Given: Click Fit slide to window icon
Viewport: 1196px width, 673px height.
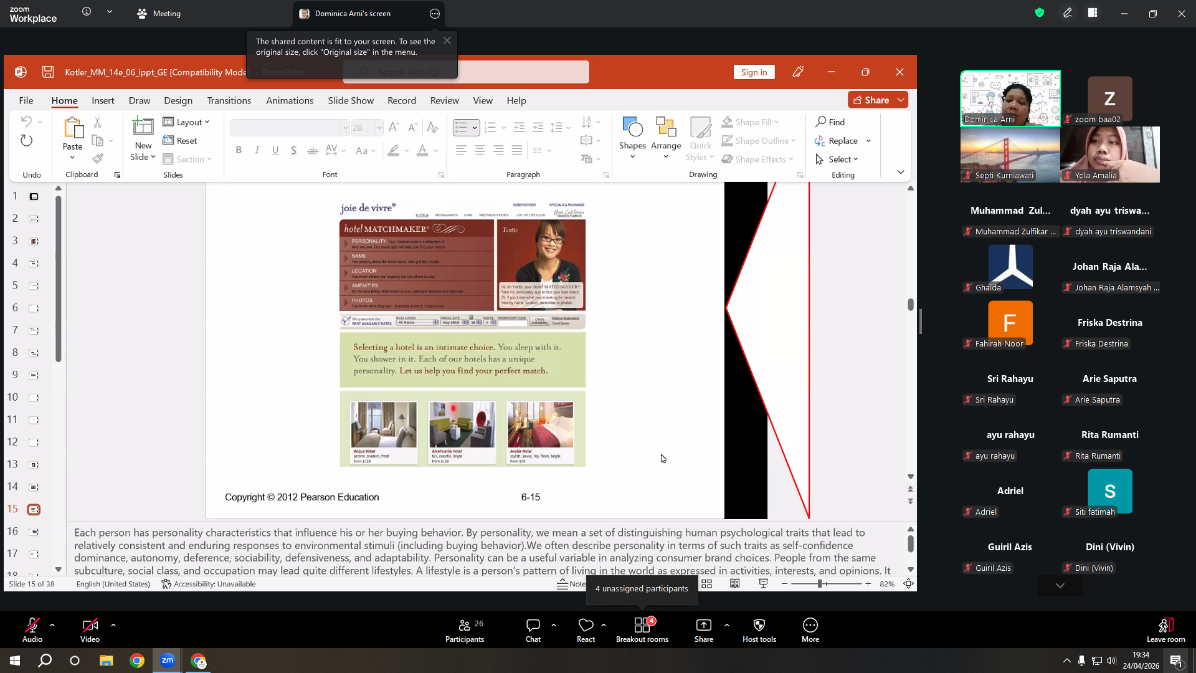Looking at the screenshot, I should (x=909, y=584).
